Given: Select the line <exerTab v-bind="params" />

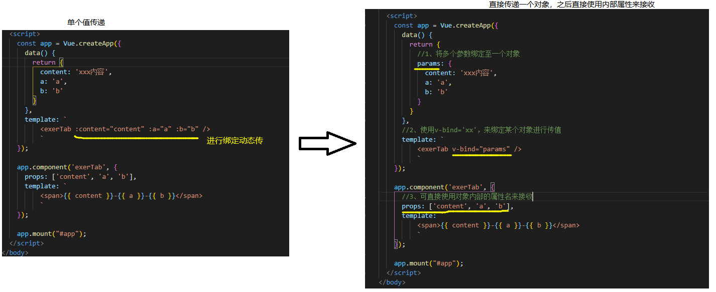Looking at the screenshot, I should click(x=469, y=149).
